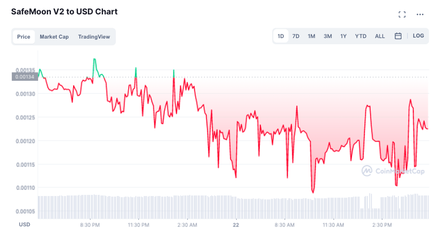Viewport: 437px width, 230px height.
Task: Open the calendar date range picker
Action: 398,36
